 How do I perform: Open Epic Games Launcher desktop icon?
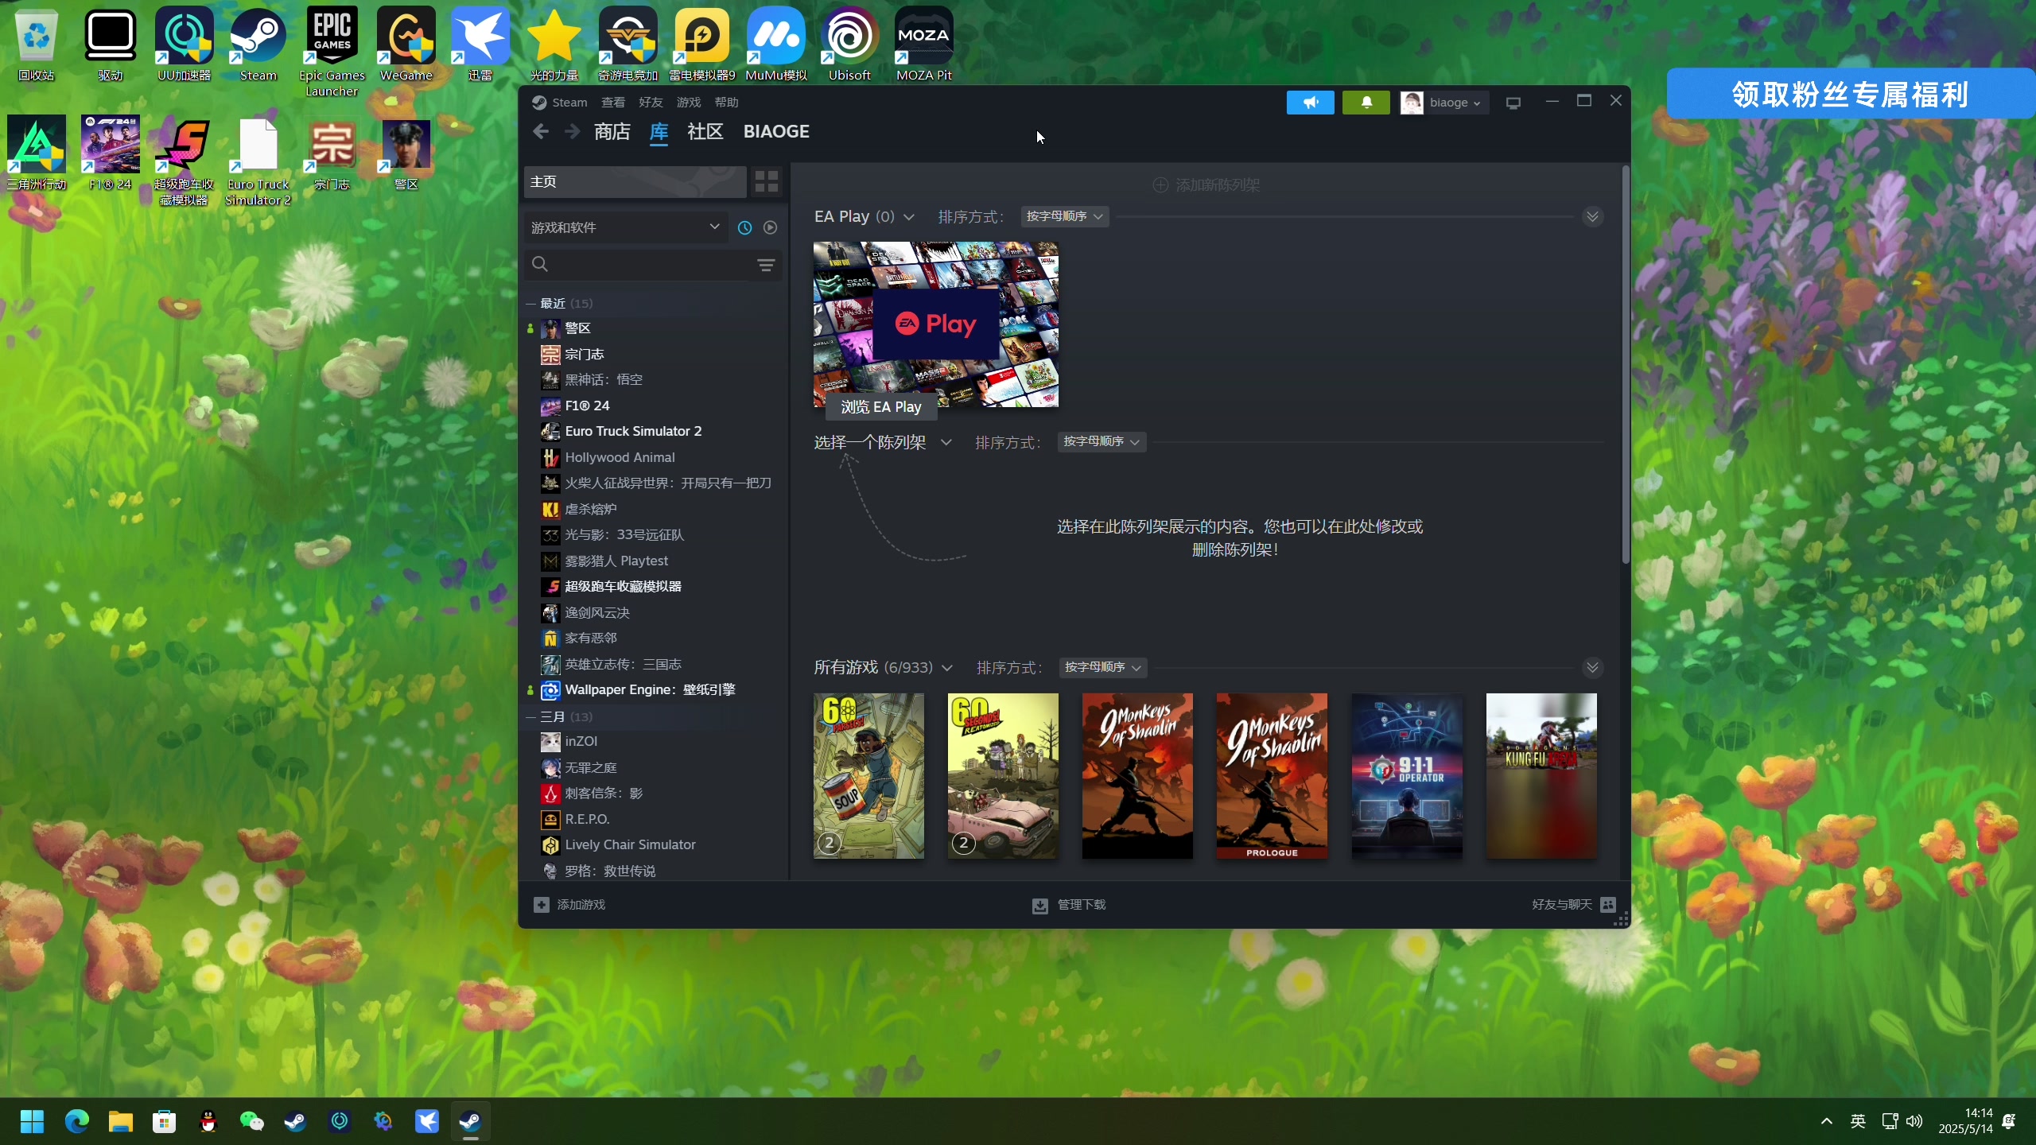coord(332,52)
